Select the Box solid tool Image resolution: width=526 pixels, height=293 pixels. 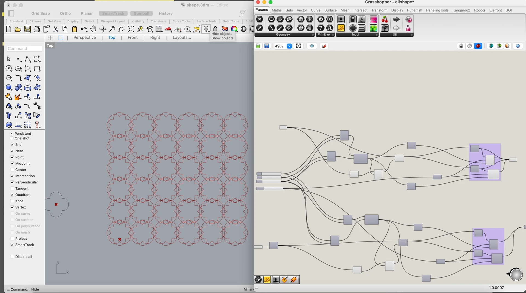(9, 87)
